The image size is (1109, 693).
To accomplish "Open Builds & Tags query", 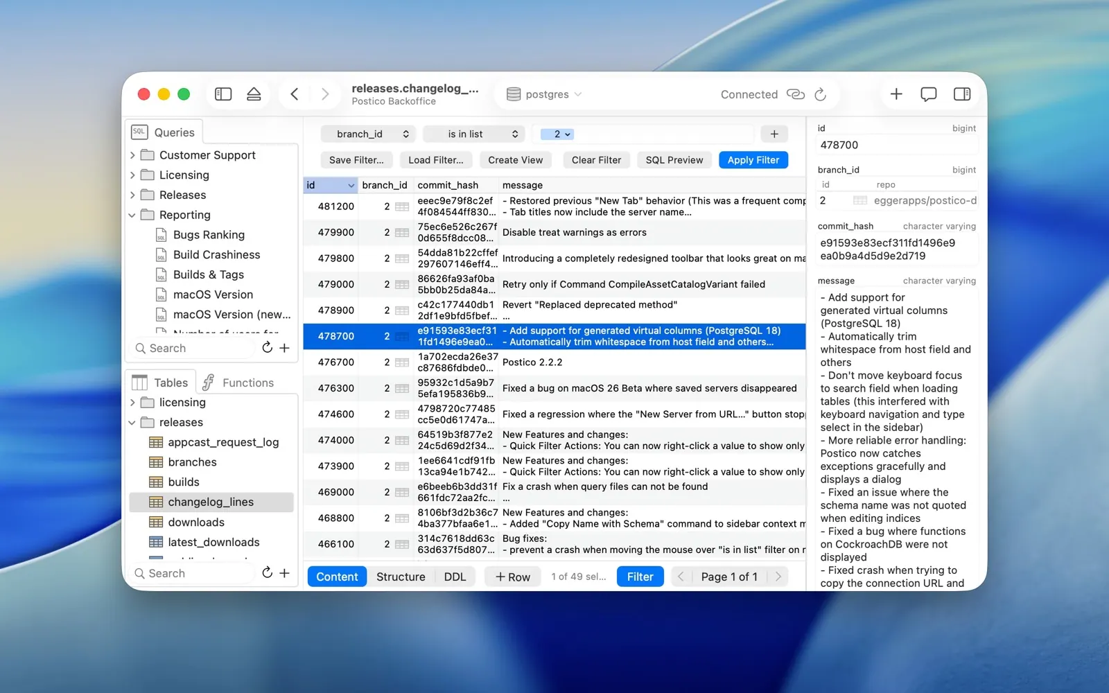I will coord(208,275).
